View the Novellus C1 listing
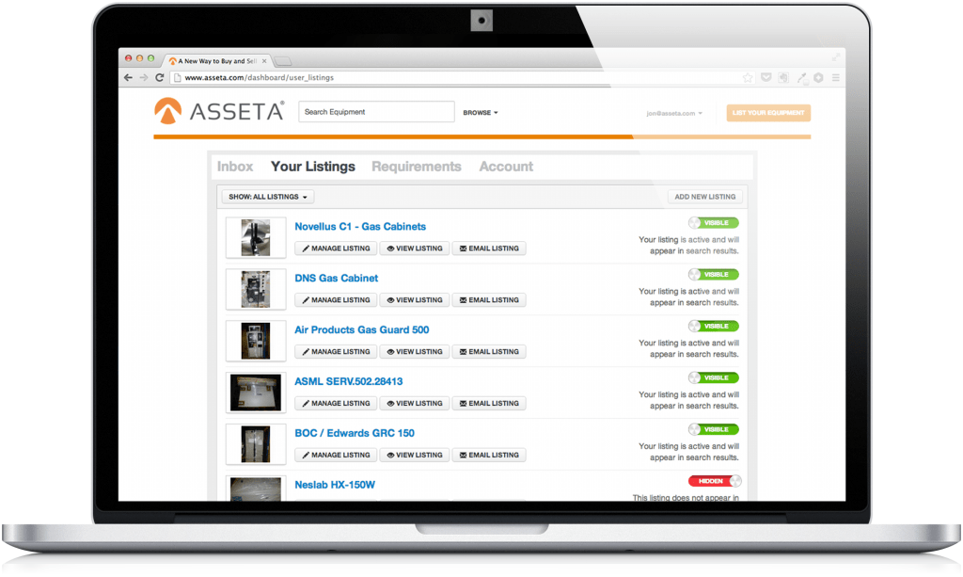 click(x=415, y=248)
